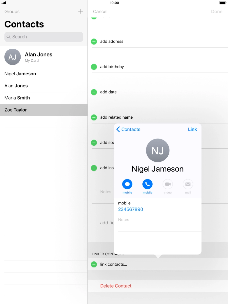This screenshot has width=228, height=304.
Task: Tap the green plus beside add date
Action: point(94,92)
